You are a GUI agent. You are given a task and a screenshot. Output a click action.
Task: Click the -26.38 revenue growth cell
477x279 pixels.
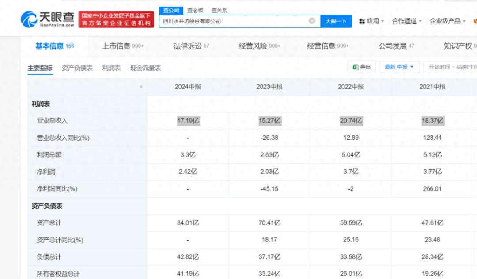[x=269, y=138]
